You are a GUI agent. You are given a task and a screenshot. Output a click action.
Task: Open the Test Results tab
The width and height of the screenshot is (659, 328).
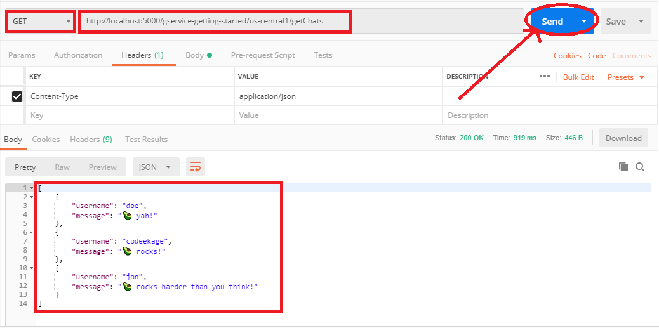(146, 140)
